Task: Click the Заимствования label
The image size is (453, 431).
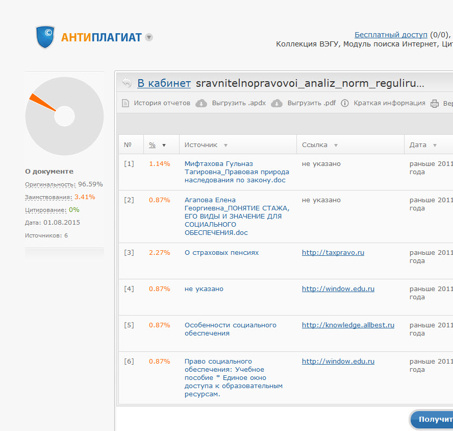Action: [48, 197]
